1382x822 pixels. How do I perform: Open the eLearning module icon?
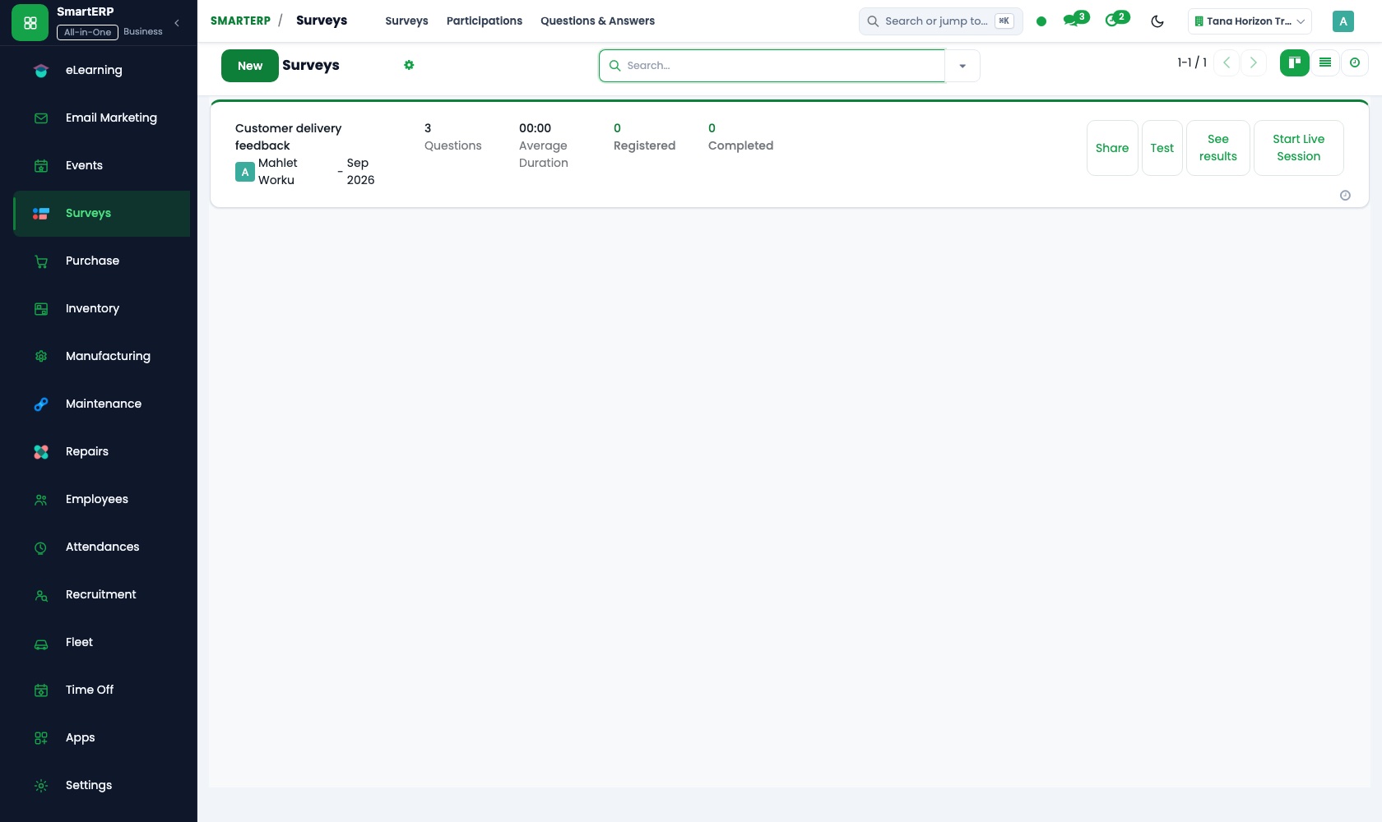pos(41,71)
